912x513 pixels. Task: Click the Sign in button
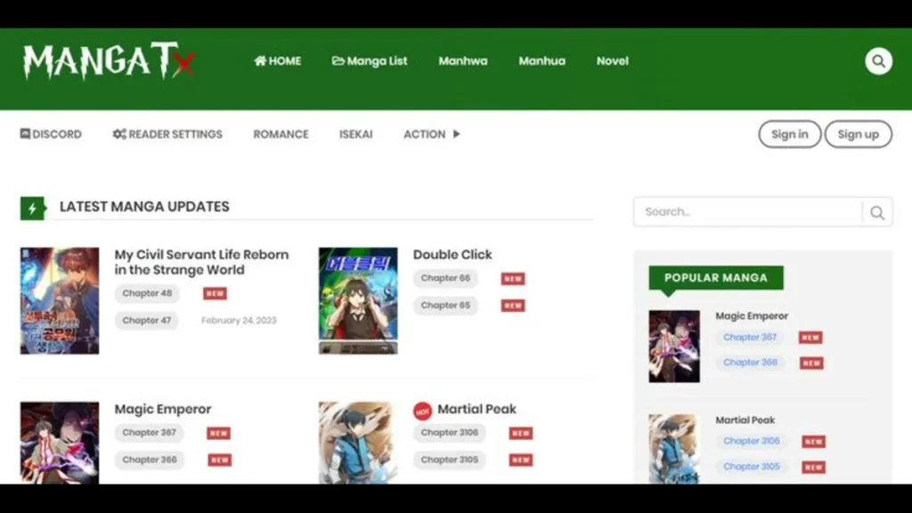coord(790,134)
